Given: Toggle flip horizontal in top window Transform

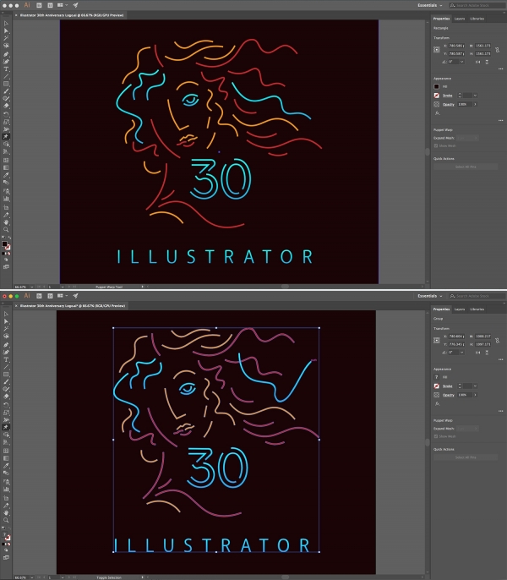Looking at the screenshot, I should pos(477,62).
